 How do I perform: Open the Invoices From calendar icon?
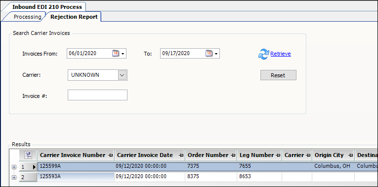point(116,53)
